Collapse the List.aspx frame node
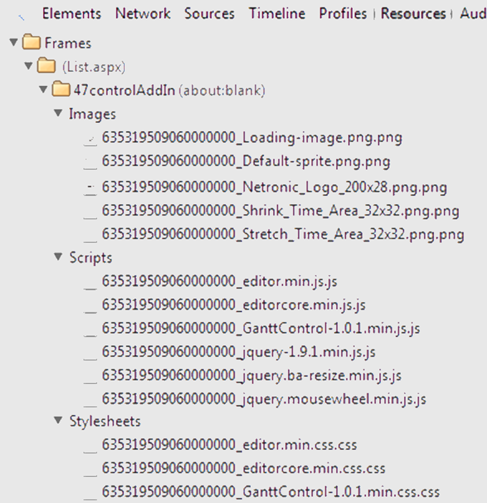 [28, 67]
